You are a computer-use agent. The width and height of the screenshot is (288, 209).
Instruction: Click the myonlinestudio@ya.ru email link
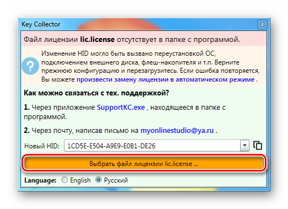177,131
